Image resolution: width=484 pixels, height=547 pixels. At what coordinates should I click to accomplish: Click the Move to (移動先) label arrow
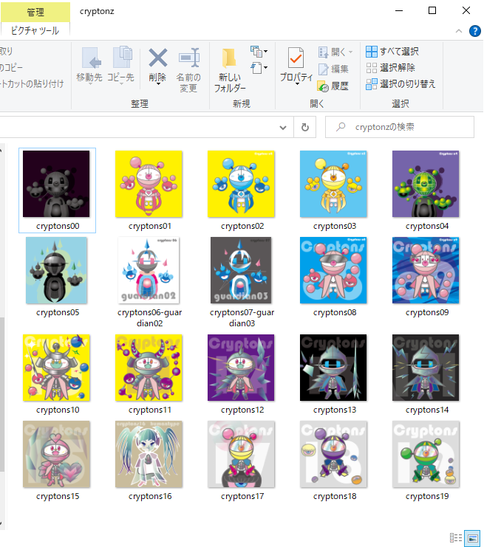tap(90, 83)
